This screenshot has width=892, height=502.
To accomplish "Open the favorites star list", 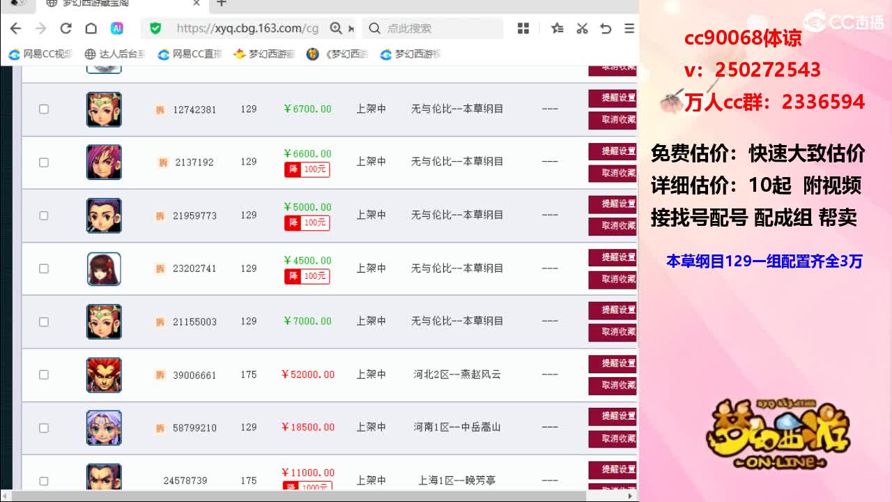I will [x=557, y=29].
